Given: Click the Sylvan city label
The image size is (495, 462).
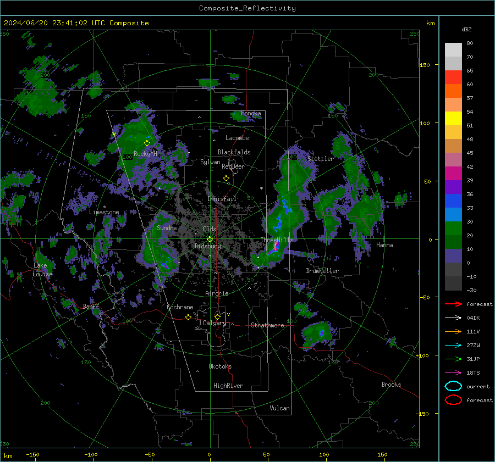Looking at the screenshot, I should tap(210, 162).
